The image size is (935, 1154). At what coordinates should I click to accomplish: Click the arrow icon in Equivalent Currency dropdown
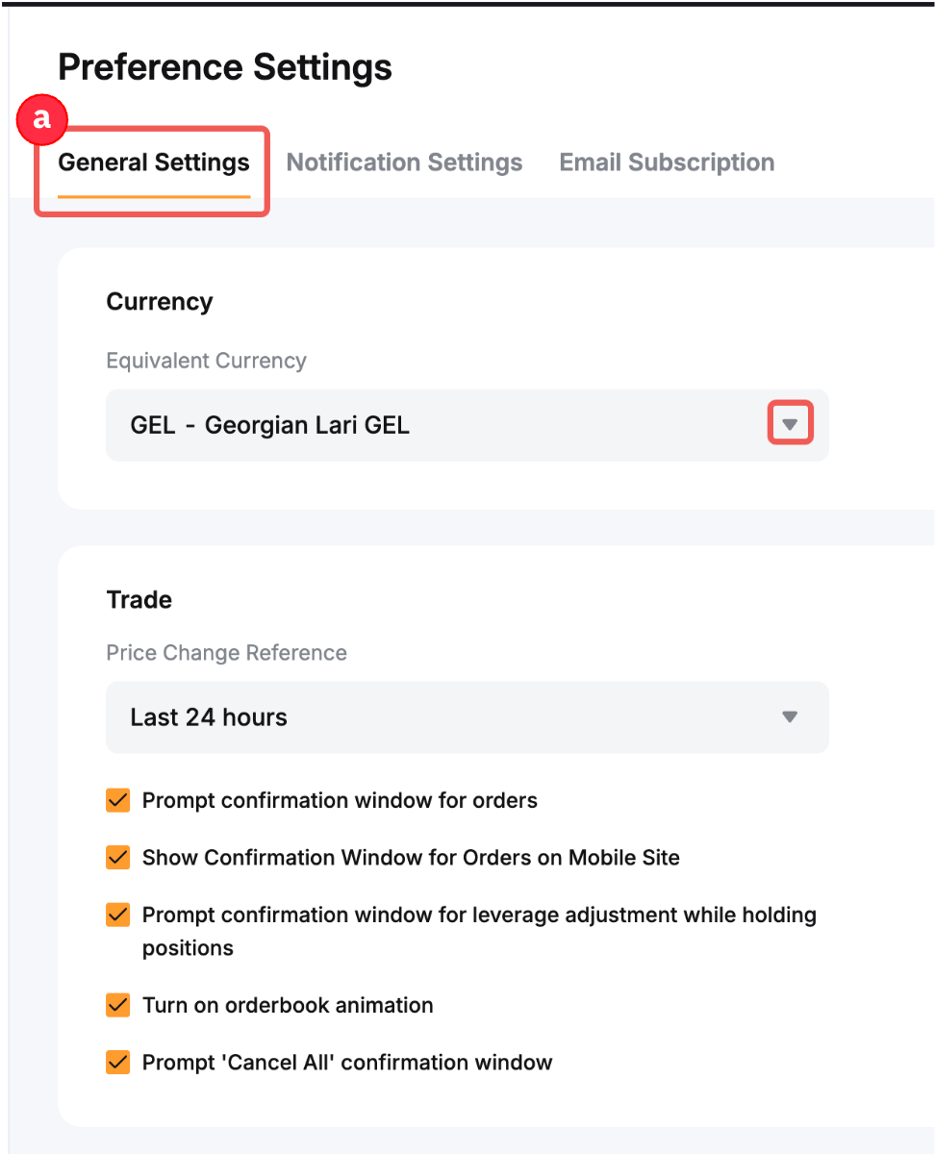click(790, 424)
